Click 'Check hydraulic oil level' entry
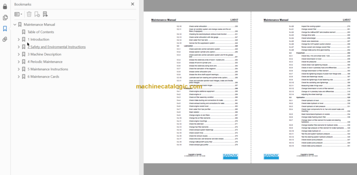The width and height of the screenshot is (357, 175). (320, 100)
